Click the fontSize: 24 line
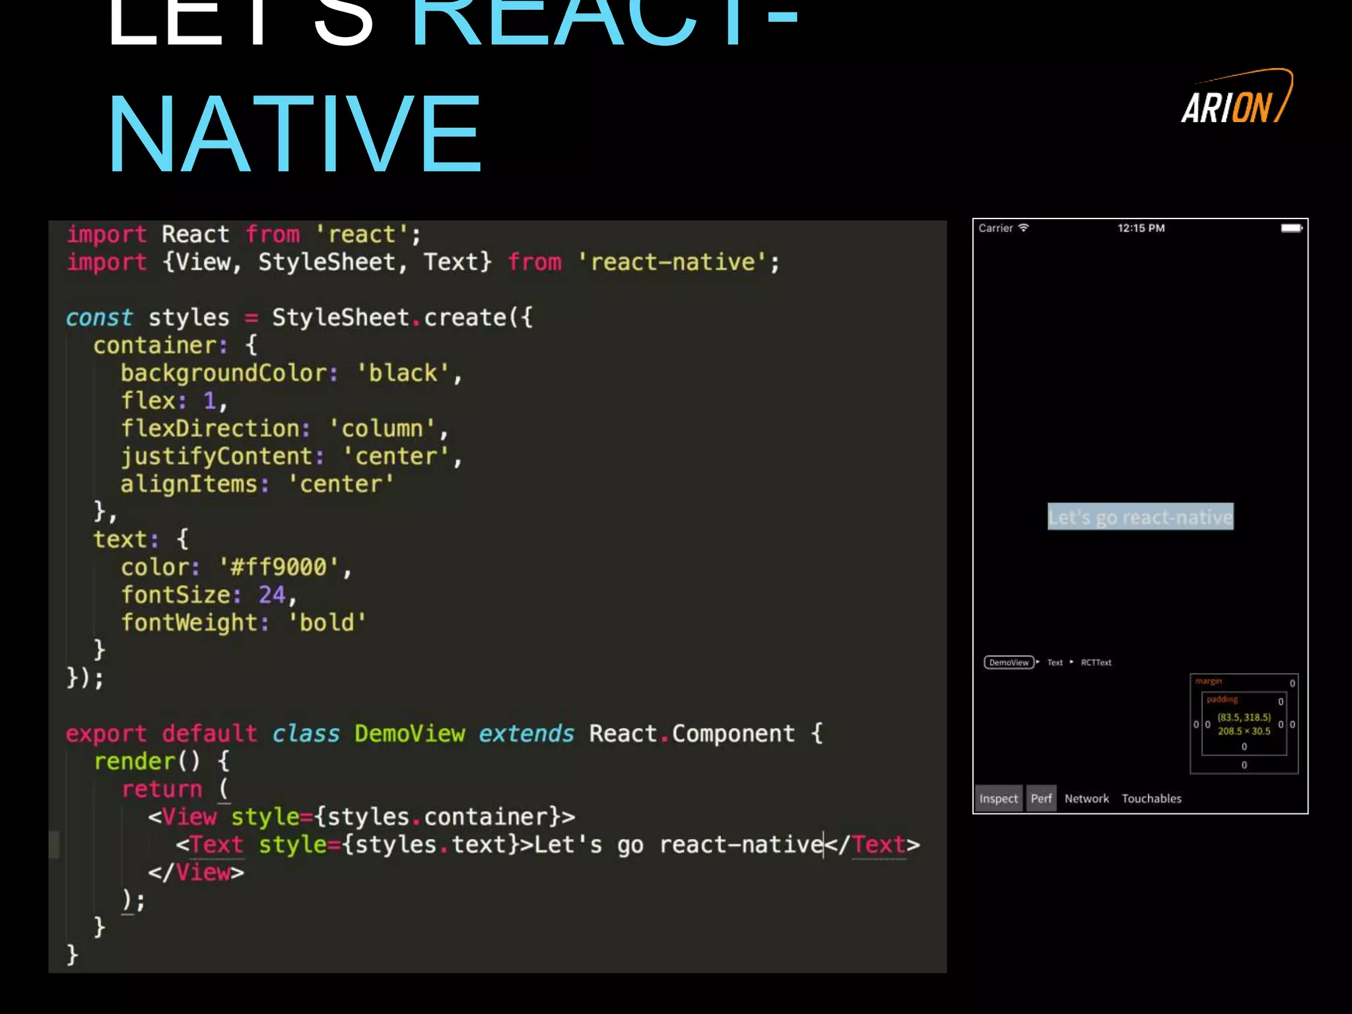Screen dimensions: 1352x1014 click(209, 595)
